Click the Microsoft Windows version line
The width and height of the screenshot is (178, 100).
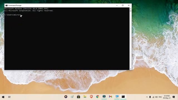[26, 9]
